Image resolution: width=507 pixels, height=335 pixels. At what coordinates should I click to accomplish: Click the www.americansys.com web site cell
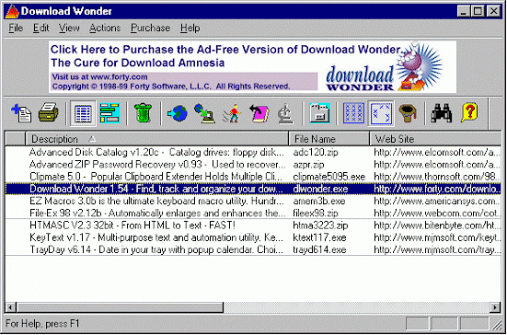click(437, 202)
